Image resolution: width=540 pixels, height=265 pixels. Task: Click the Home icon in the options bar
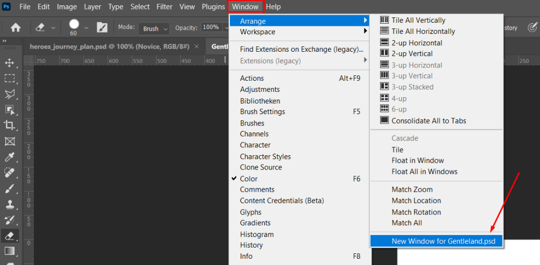[16, 27]
